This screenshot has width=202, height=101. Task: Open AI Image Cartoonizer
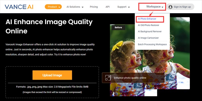(148, 38)
